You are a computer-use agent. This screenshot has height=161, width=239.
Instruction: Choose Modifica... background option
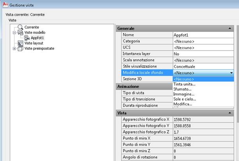(204, 104)
